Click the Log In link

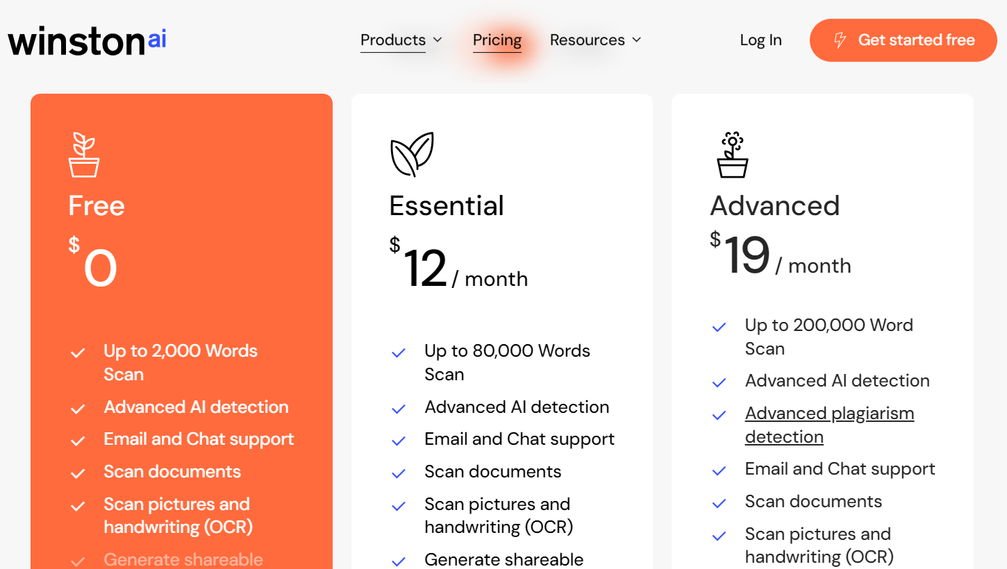tap(760, 40)
